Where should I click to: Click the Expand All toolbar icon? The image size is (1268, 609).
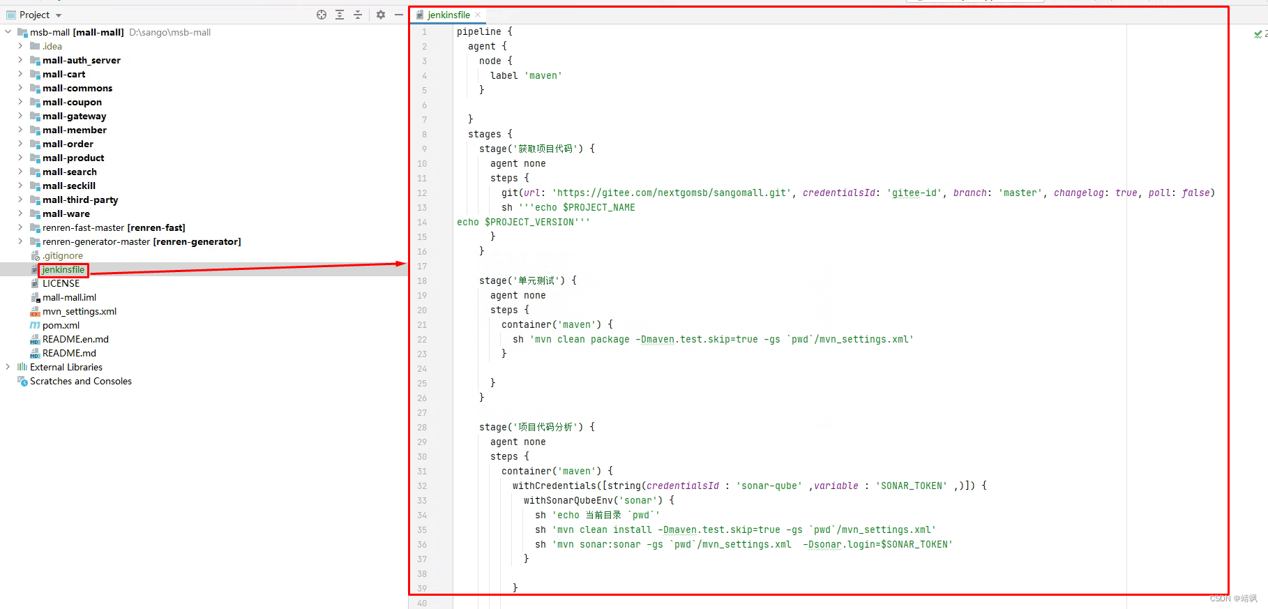[340, 15]
